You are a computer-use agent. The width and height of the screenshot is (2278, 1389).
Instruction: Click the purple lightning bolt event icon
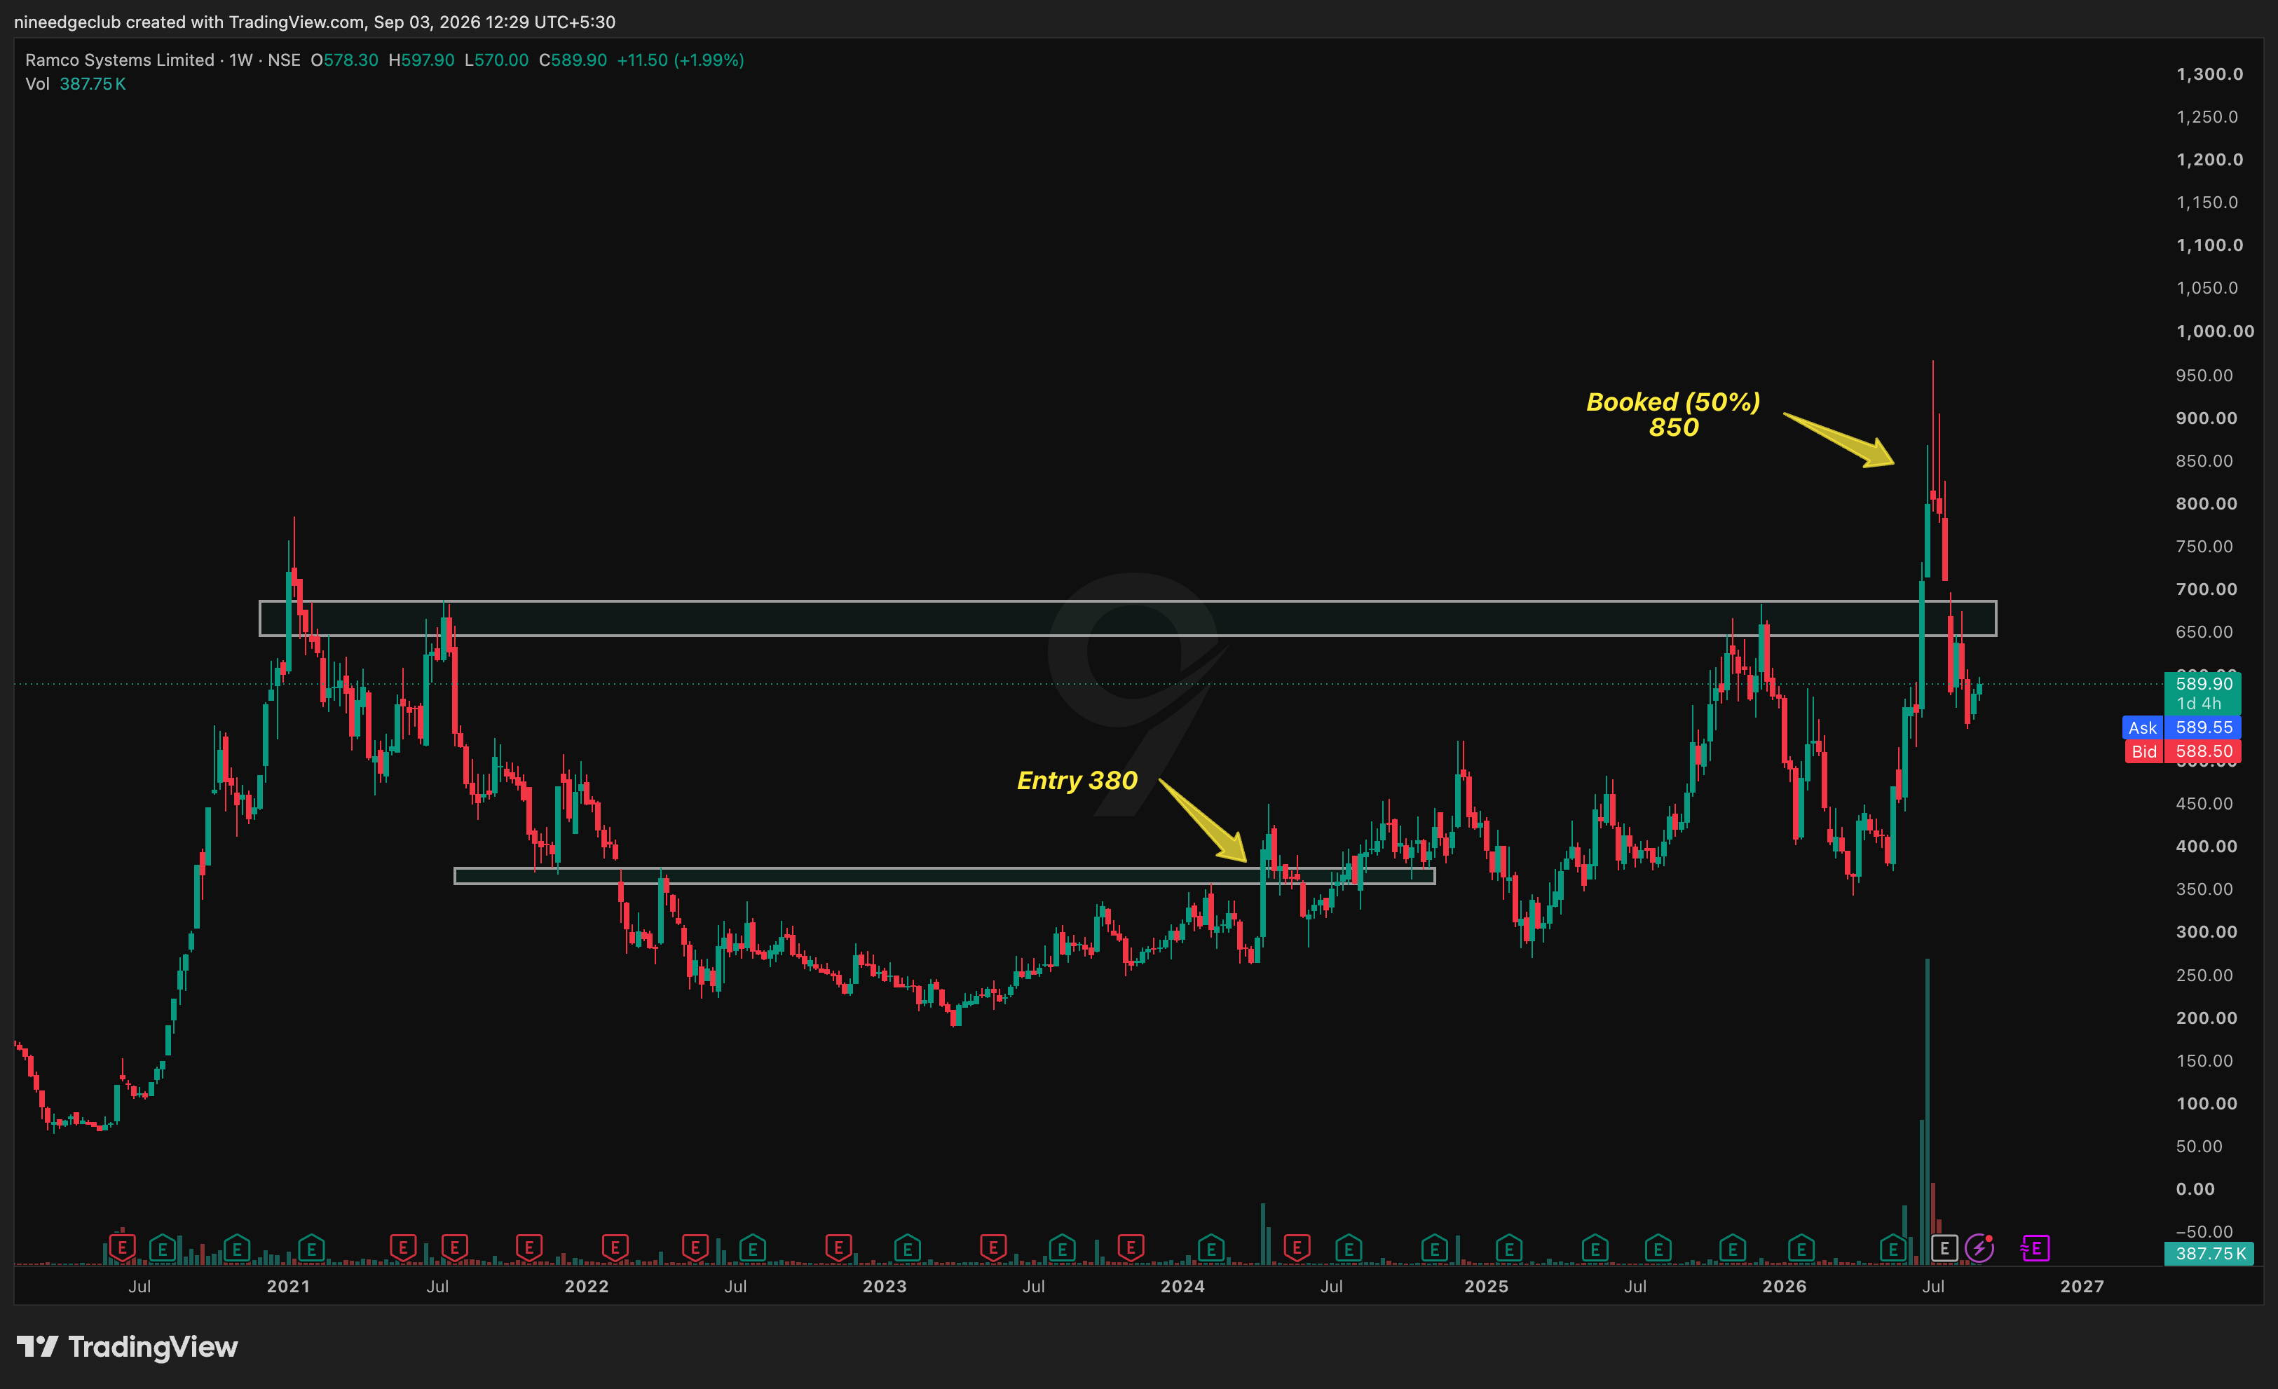(1979, 1249)
